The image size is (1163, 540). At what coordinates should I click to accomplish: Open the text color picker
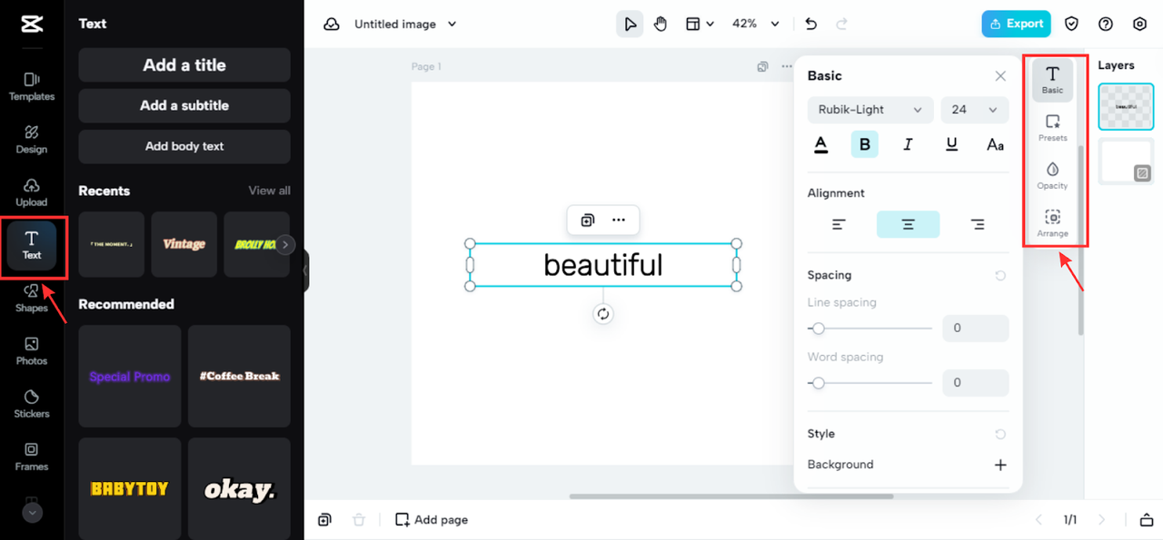pos(820,144)
